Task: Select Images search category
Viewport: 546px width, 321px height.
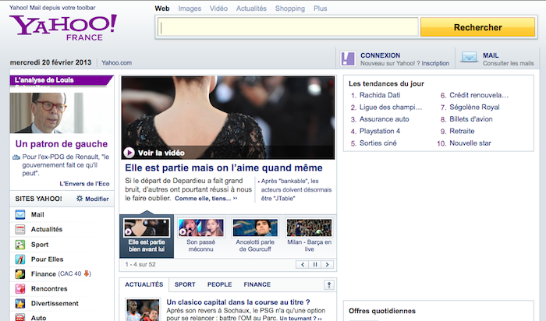Action: coord(190,9)
